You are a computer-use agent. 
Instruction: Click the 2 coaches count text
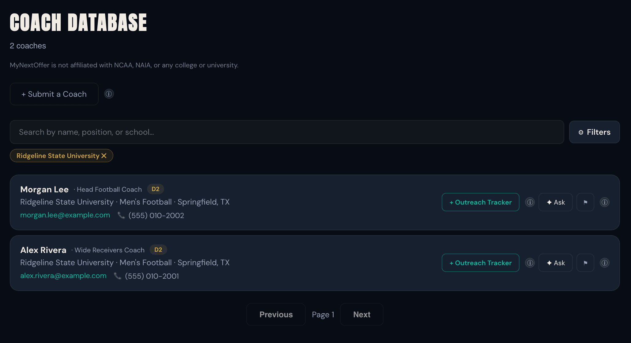tap(28, 46)
